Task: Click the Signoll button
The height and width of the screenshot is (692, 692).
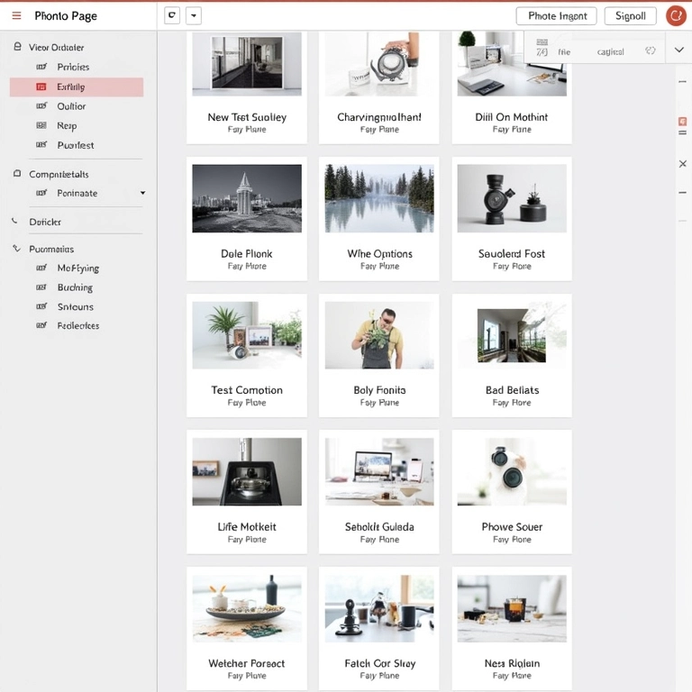Action: pyautogui.click(x=630, y=16)
